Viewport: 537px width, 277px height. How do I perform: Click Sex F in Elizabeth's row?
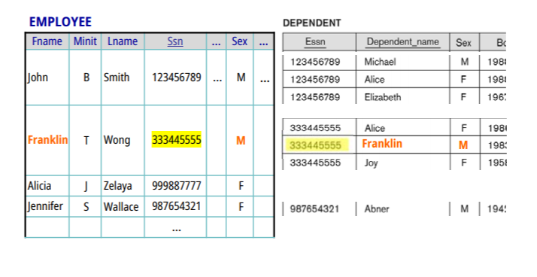[464, 97]
